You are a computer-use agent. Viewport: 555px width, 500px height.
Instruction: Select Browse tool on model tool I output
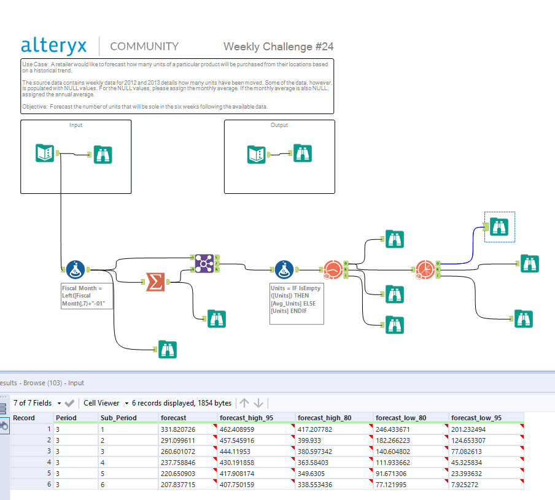[395, 325]
